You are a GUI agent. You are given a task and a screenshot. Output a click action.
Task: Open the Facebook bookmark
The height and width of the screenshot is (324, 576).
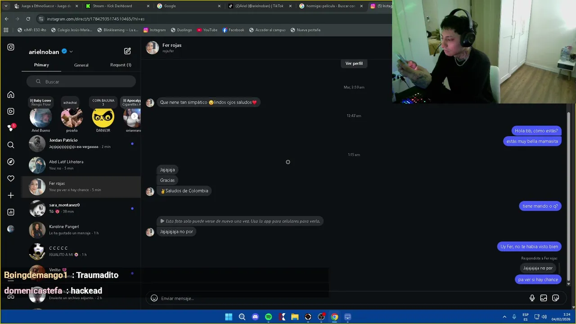(x=233, y=30)
